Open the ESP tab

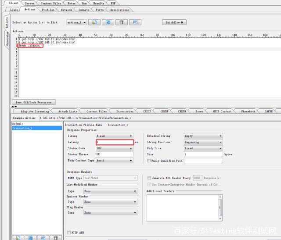tap(113, 4)
